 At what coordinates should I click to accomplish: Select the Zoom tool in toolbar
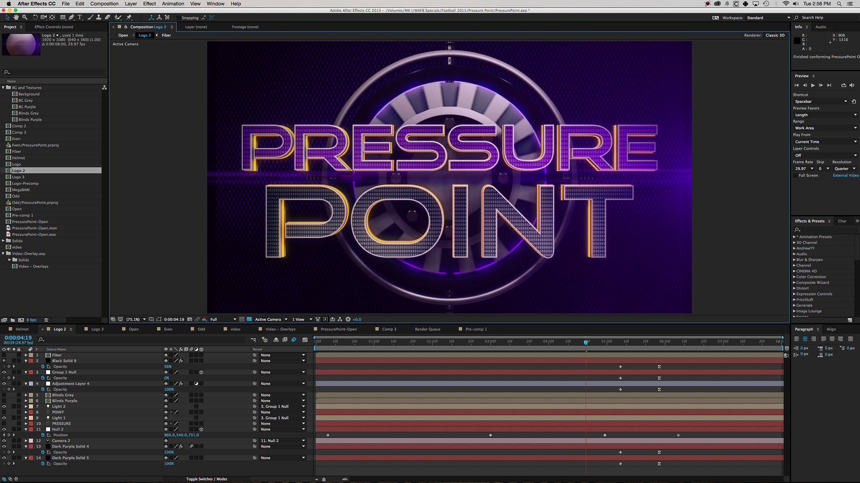pyautogui.click(x=25, y=17)
